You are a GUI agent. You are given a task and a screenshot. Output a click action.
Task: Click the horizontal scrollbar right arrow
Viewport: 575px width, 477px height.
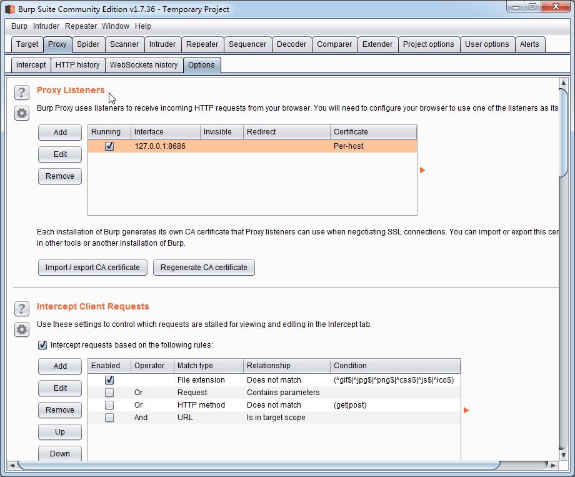pos(553,465)
